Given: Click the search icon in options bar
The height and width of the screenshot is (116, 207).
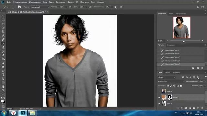Looking at the screenshot, I should point(198,7).
